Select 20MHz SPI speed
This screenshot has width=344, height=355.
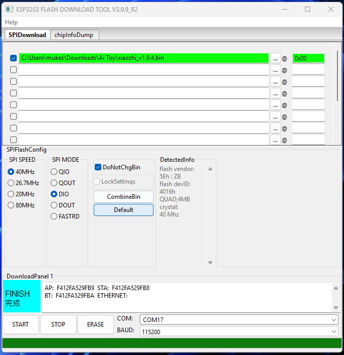point(21,194)
